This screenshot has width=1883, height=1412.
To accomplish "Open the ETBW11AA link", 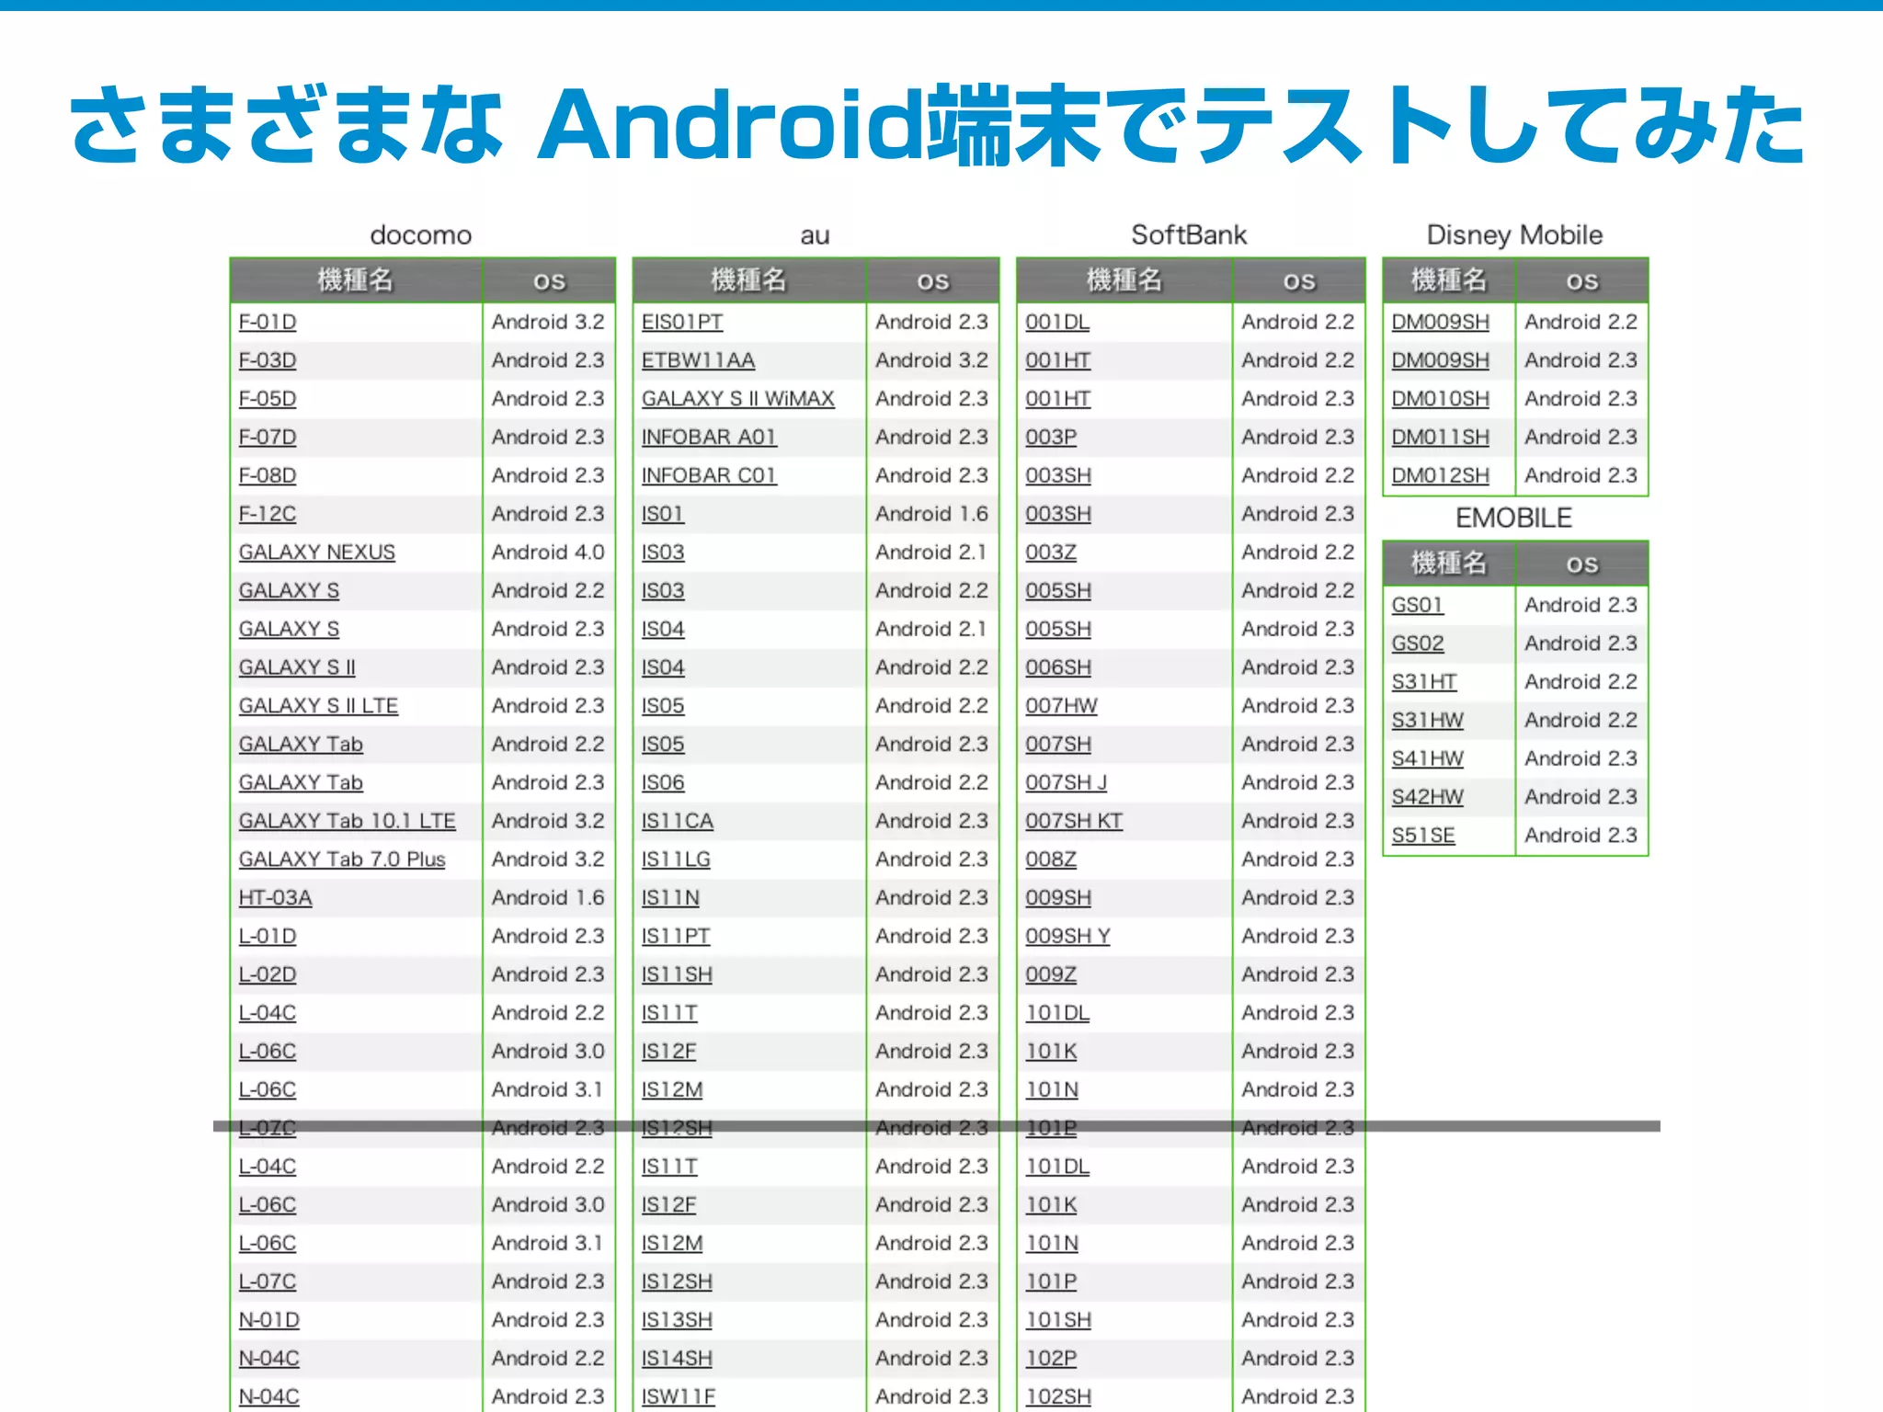I will coord(699,360).
